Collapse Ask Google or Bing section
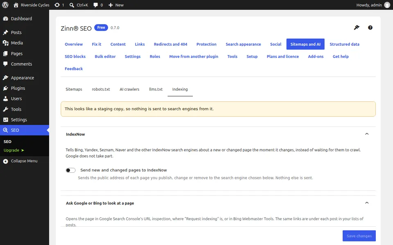Viewport: 393px width, 245px height. click(x=367, y=203)
